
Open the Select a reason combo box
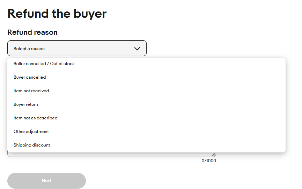coord(77,48)
